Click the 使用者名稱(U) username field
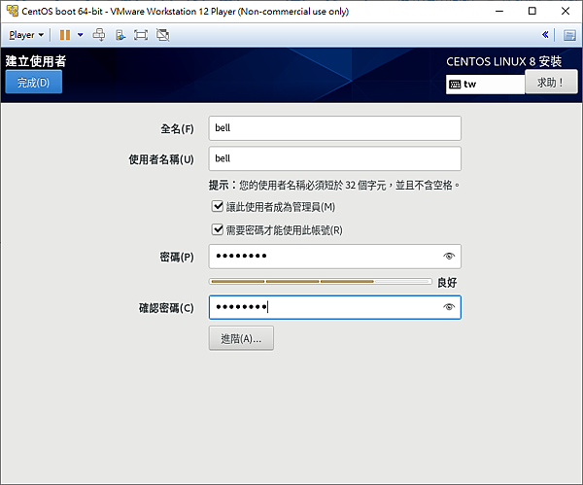The image size is (583, 485). pos(334,158)
